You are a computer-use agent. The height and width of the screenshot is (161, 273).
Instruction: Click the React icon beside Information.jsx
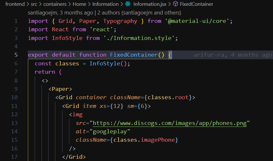(128, 4)
